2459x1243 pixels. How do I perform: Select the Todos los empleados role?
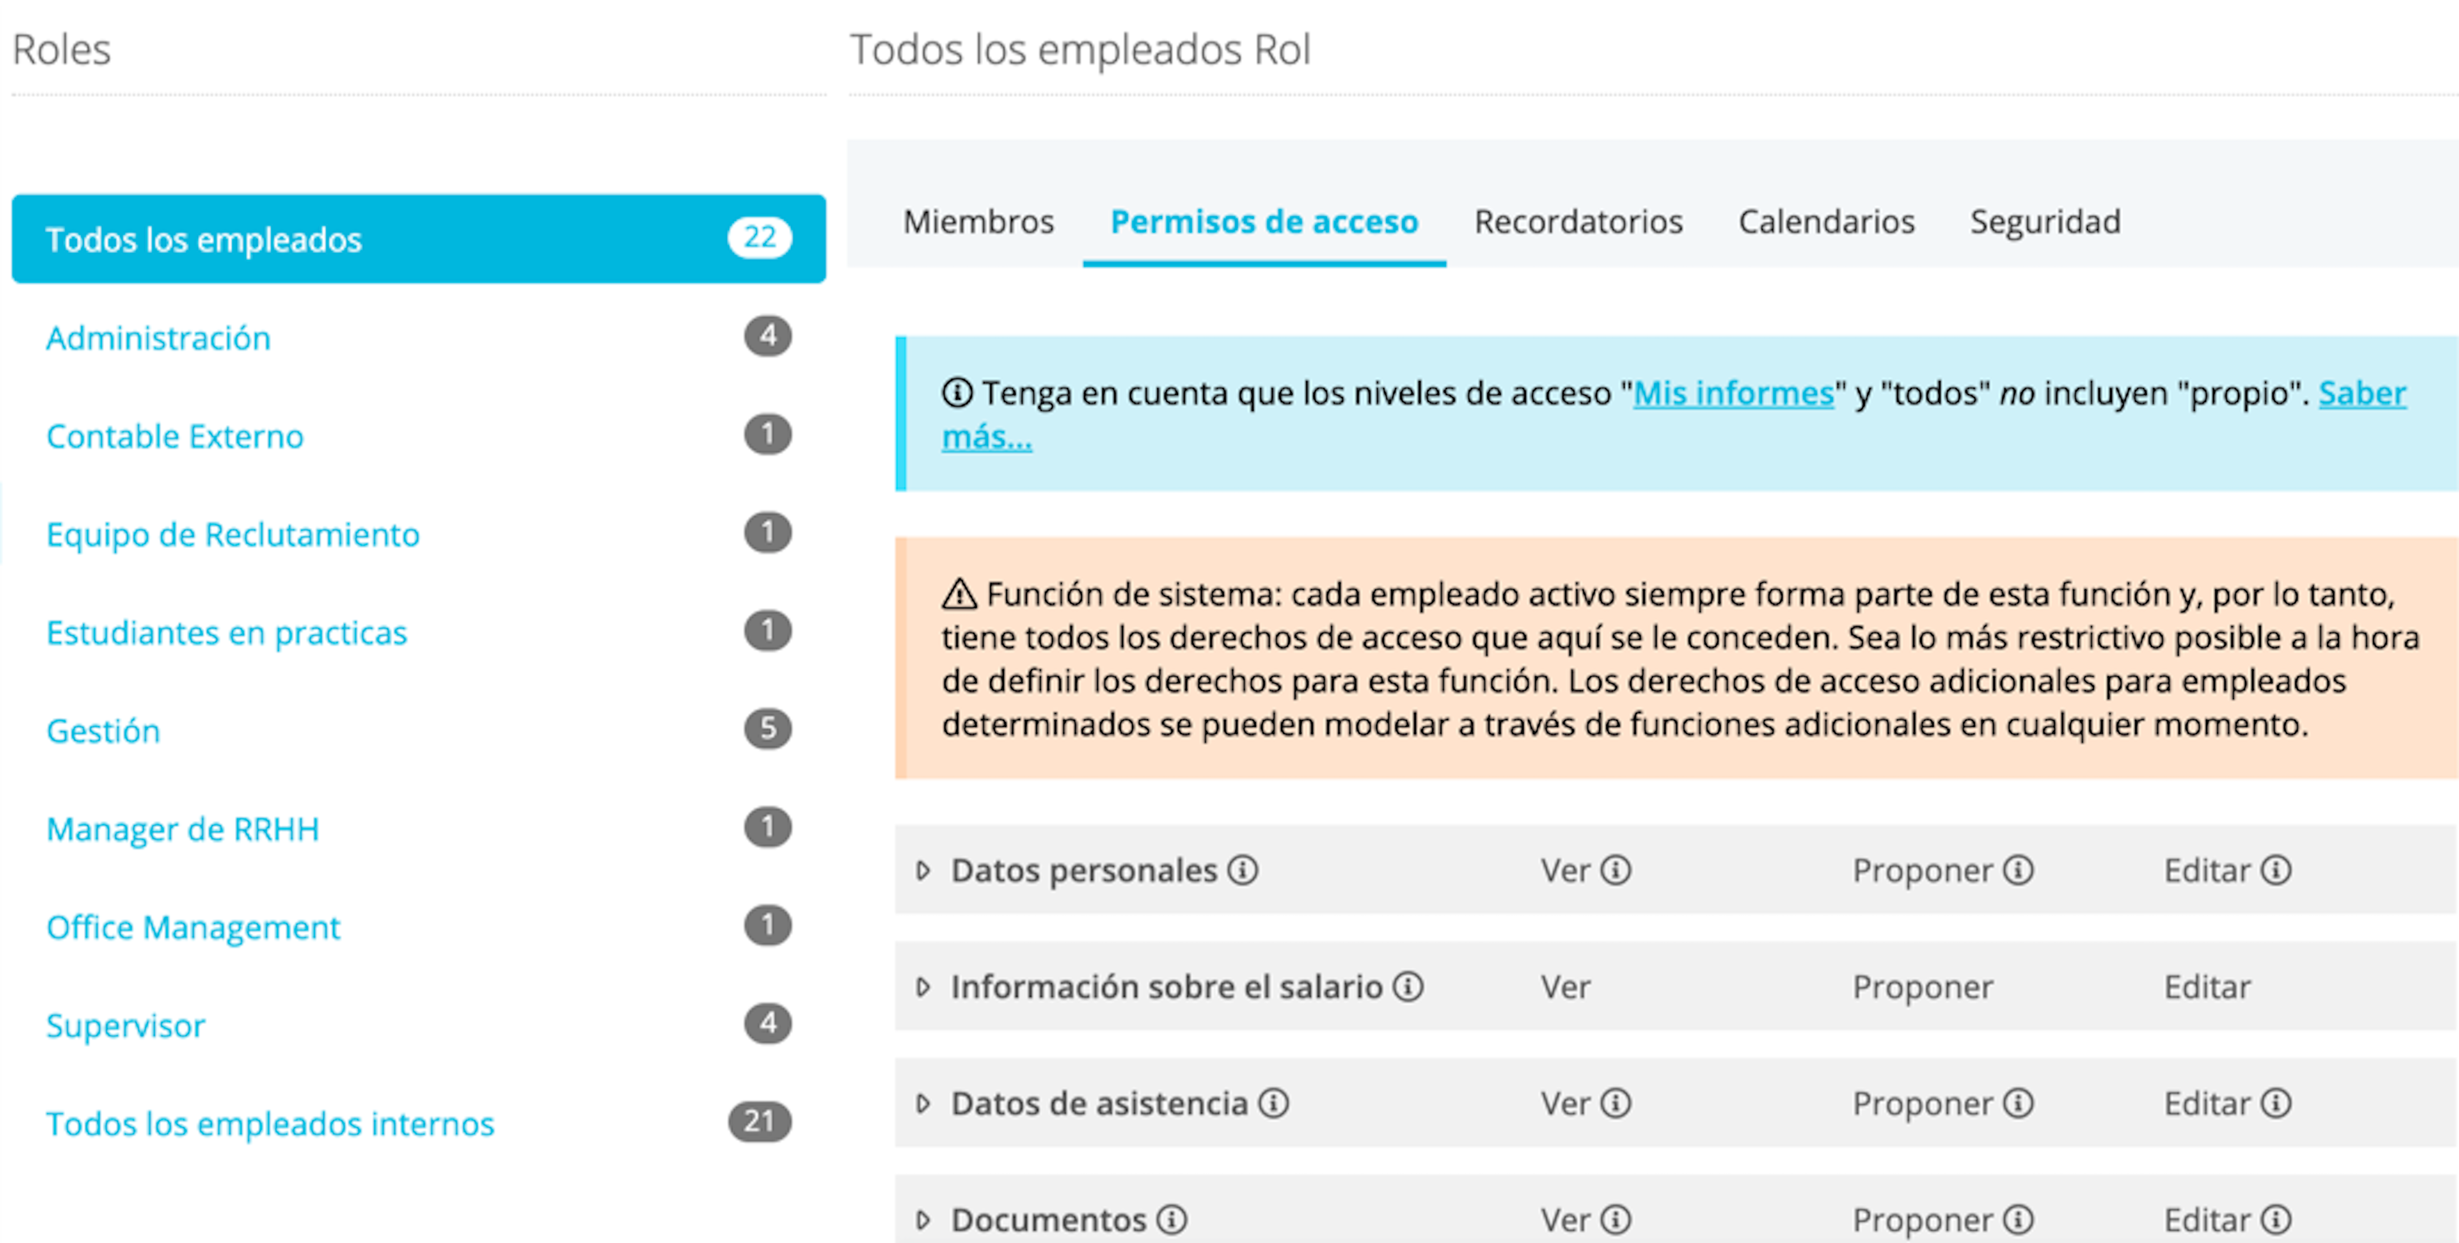tap(418, 239)
